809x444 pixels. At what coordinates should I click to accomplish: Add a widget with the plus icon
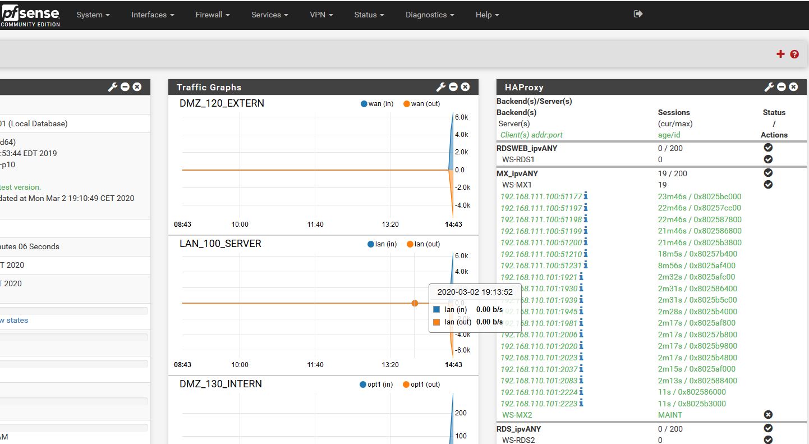tap(780, 54)
